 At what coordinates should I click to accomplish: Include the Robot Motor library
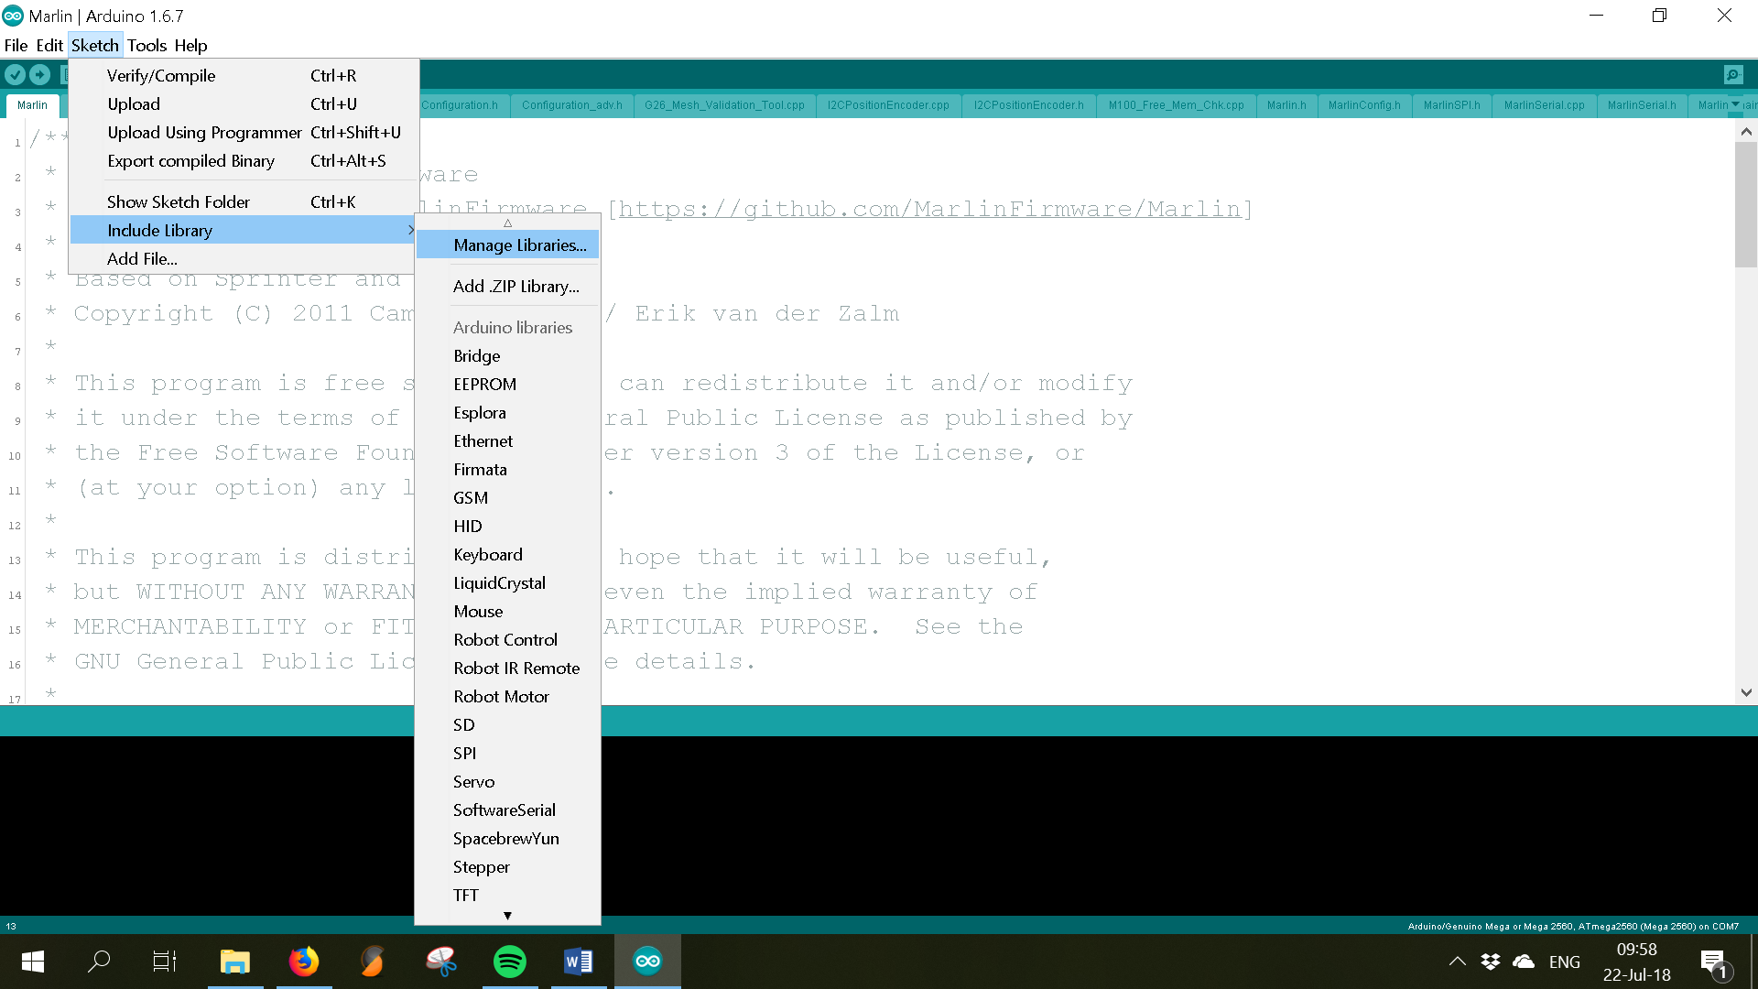tap(508, 697)
